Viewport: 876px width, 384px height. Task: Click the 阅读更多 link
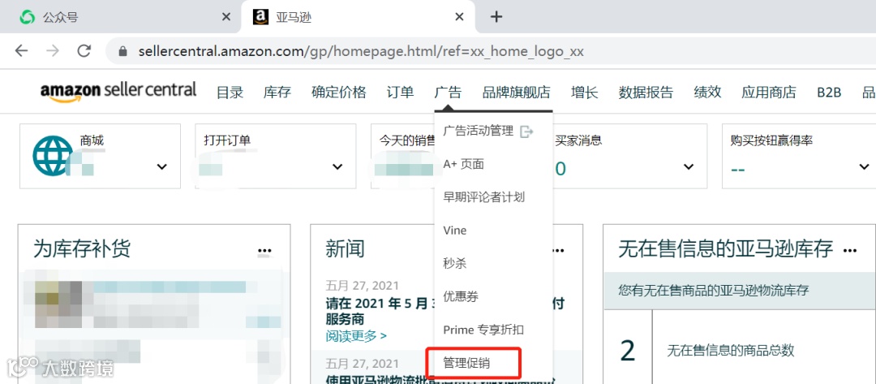[356, 335]
